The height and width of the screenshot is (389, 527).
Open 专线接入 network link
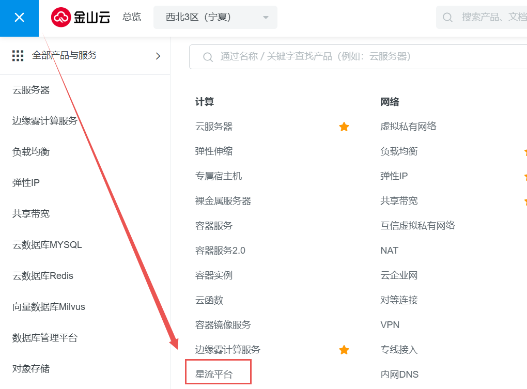(x=399, y=350)
